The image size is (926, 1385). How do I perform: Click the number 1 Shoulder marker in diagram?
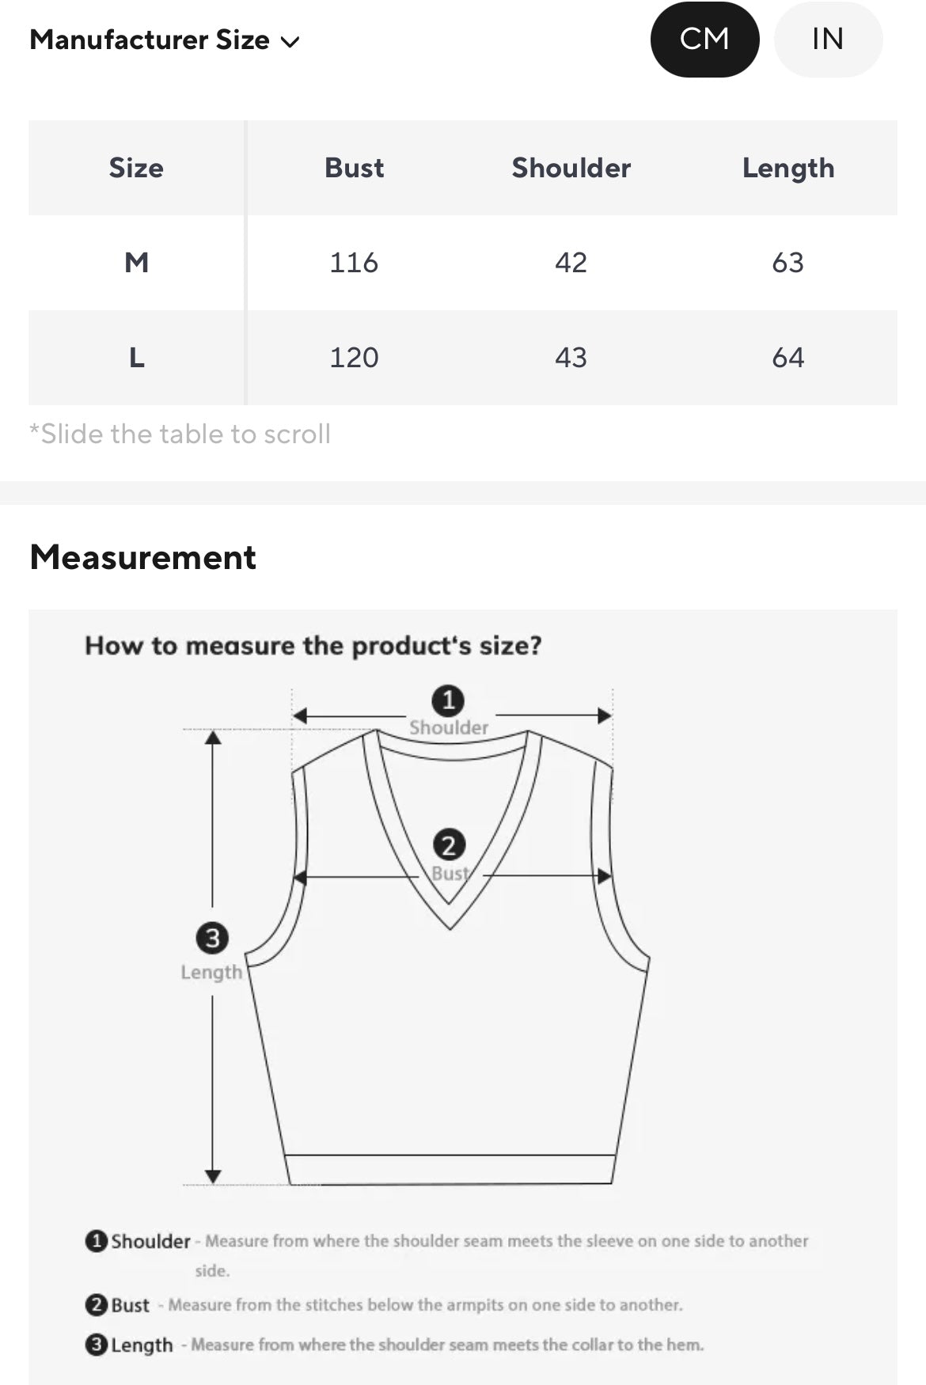pyautogui.click(x=448, y=700)
